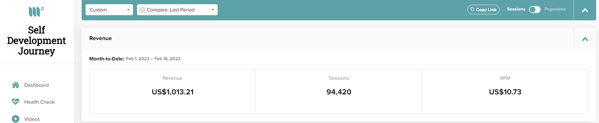Click the Copy Link button

(x=483, y=10)
